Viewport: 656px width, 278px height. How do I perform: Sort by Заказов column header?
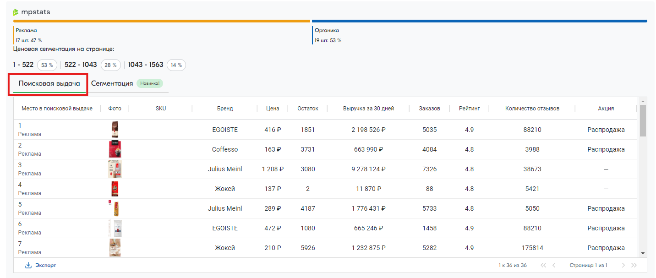click(x=429, y=109)
